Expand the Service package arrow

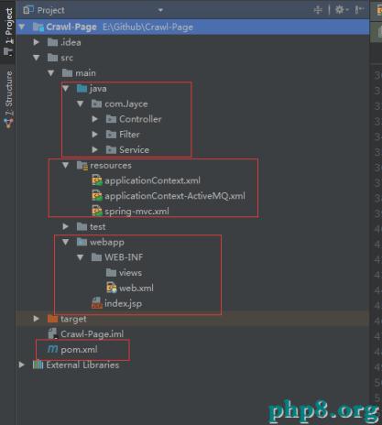[x=94, y=149]
